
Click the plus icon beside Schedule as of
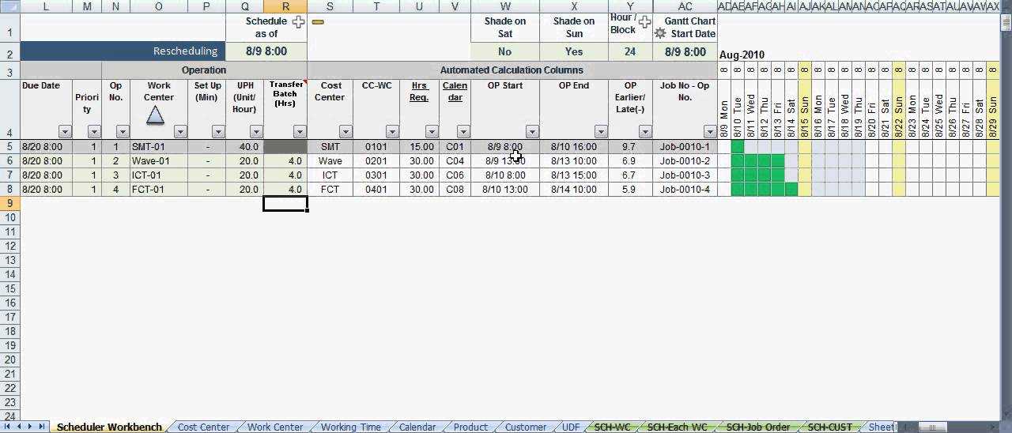click(298, 22)
